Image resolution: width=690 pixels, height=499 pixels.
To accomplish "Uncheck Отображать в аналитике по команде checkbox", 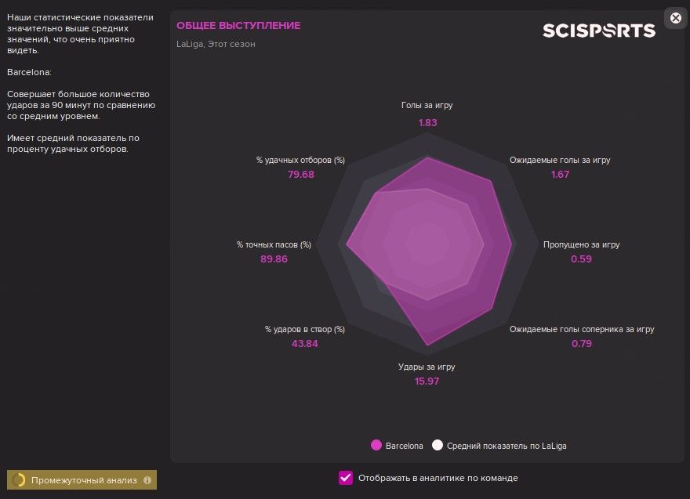I will (346, 478).
